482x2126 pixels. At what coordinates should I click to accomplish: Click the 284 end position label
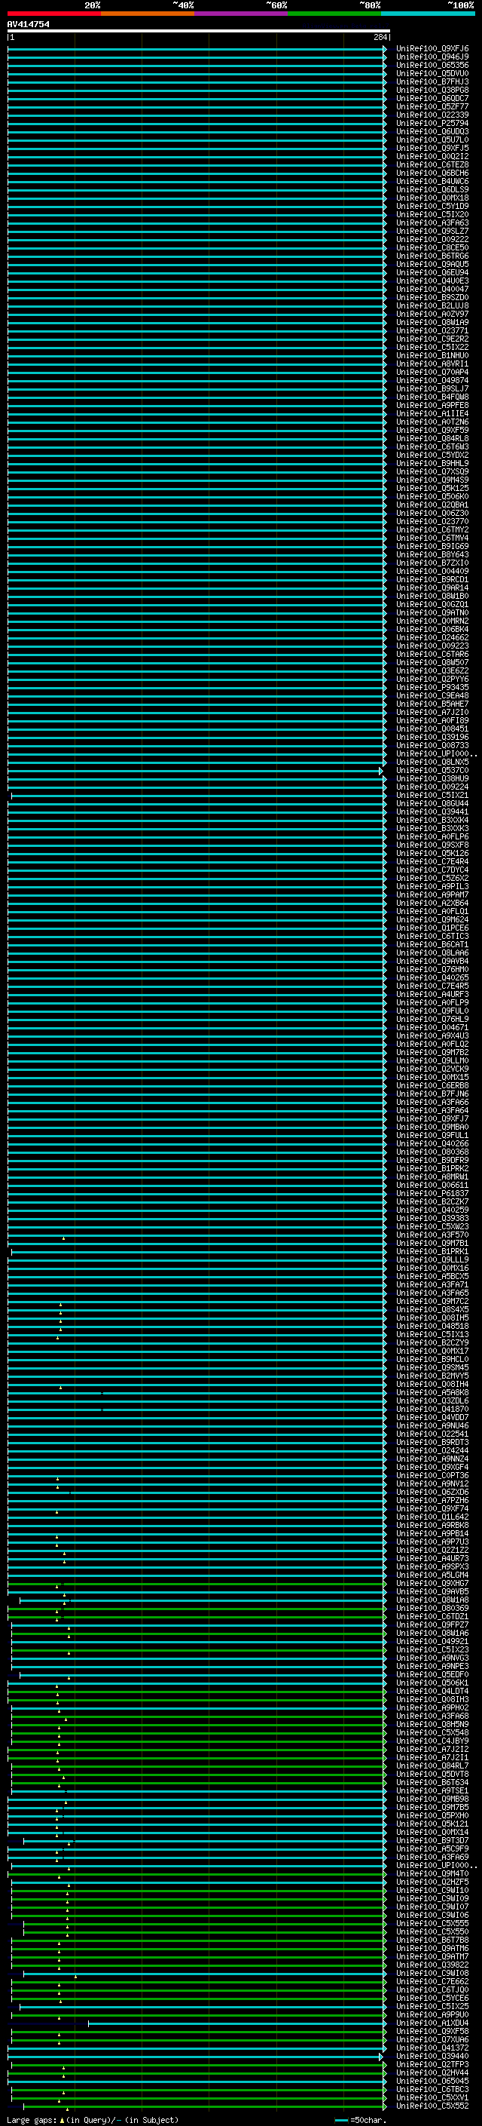coord(380,38)
